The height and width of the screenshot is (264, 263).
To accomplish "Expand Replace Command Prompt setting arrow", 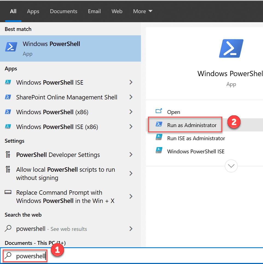I will tap(131, 196).
